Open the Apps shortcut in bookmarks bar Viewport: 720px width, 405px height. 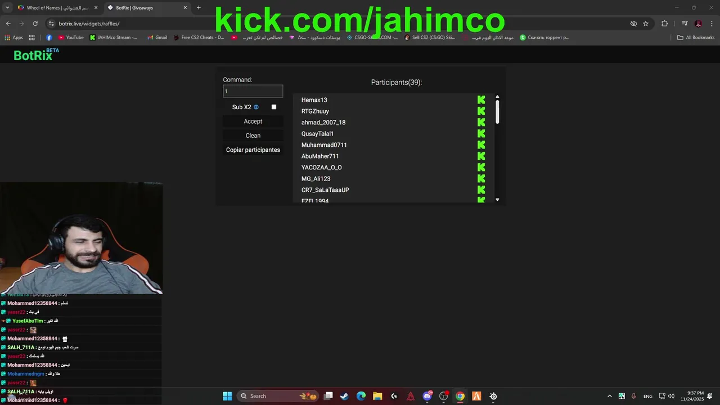point(13,38)
